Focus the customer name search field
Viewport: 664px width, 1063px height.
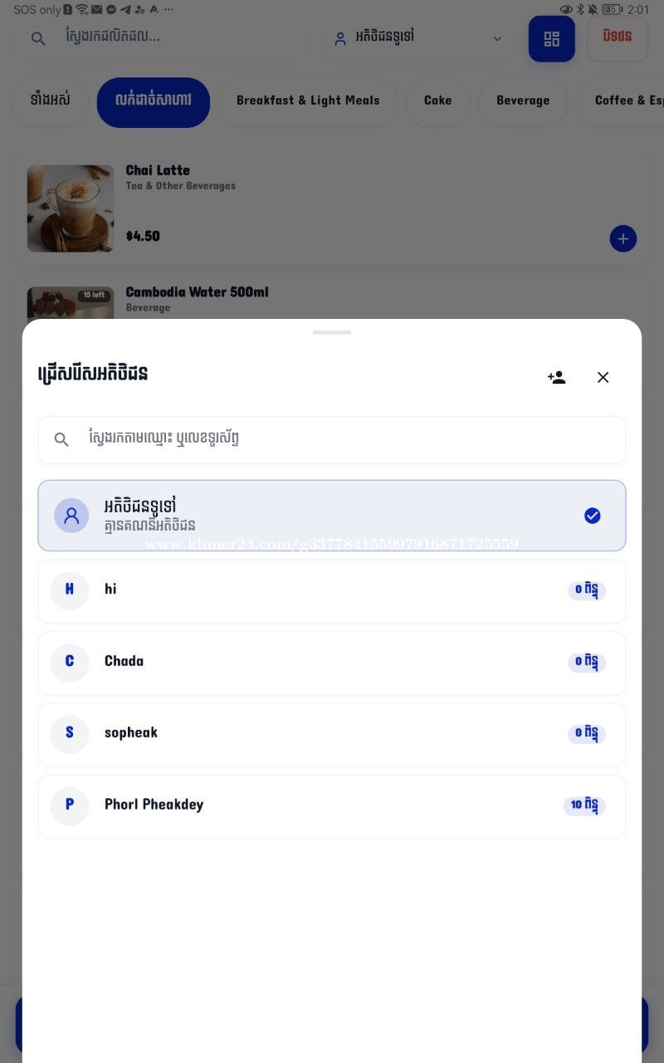point(349,439)
